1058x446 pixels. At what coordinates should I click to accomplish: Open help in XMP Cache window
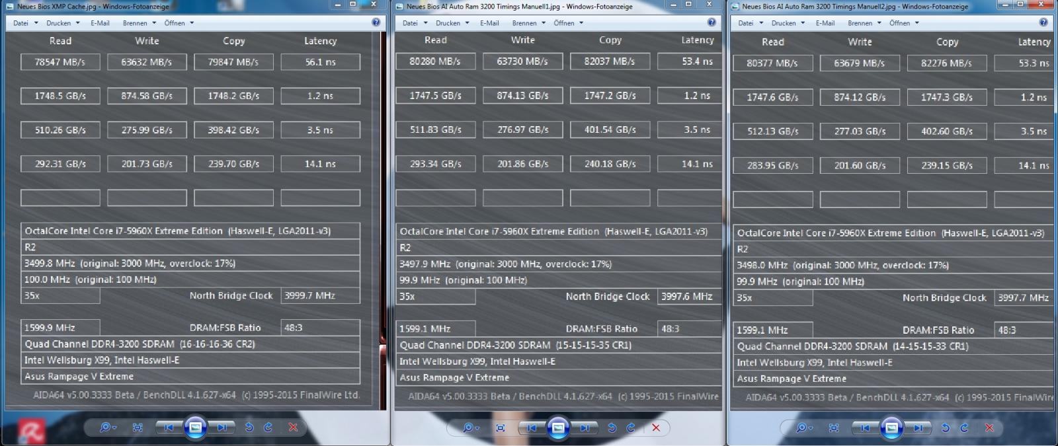click(376, 22)
